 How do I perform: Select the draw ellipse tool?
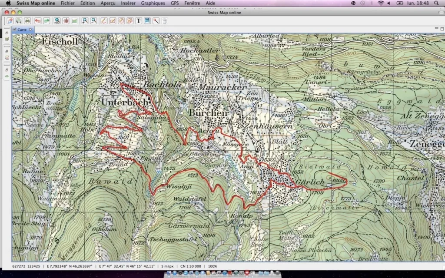(121, 21)
